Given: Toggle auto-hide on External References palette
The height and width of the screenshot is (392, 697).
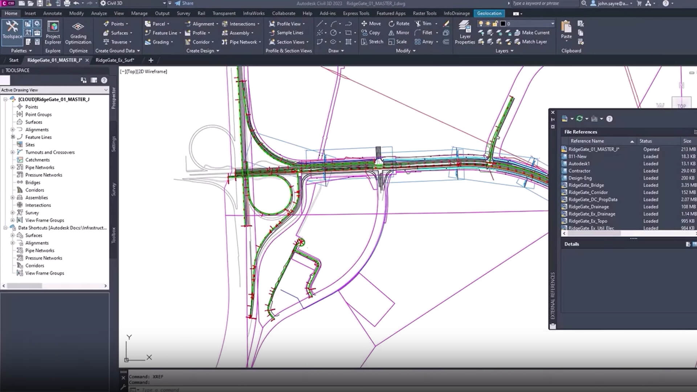Looking at the screenshot, I should [553, 119].
